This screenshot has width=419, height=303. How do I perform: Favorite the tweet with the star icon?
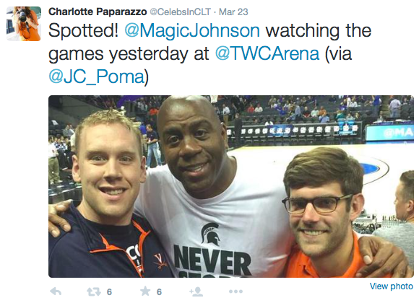coord(145,291)
